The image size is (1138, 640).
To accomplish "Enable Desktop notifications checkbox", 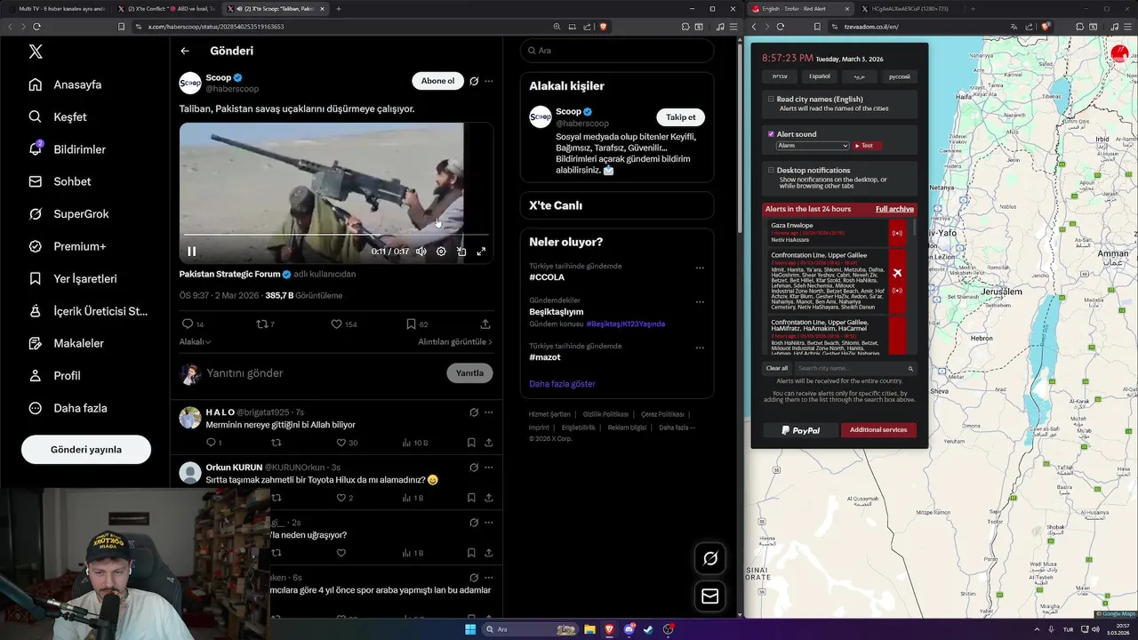I will 771,170.
